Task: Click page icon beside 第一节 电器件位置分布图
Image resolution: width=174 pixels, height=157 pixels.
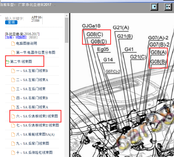Action: point(13,53)
